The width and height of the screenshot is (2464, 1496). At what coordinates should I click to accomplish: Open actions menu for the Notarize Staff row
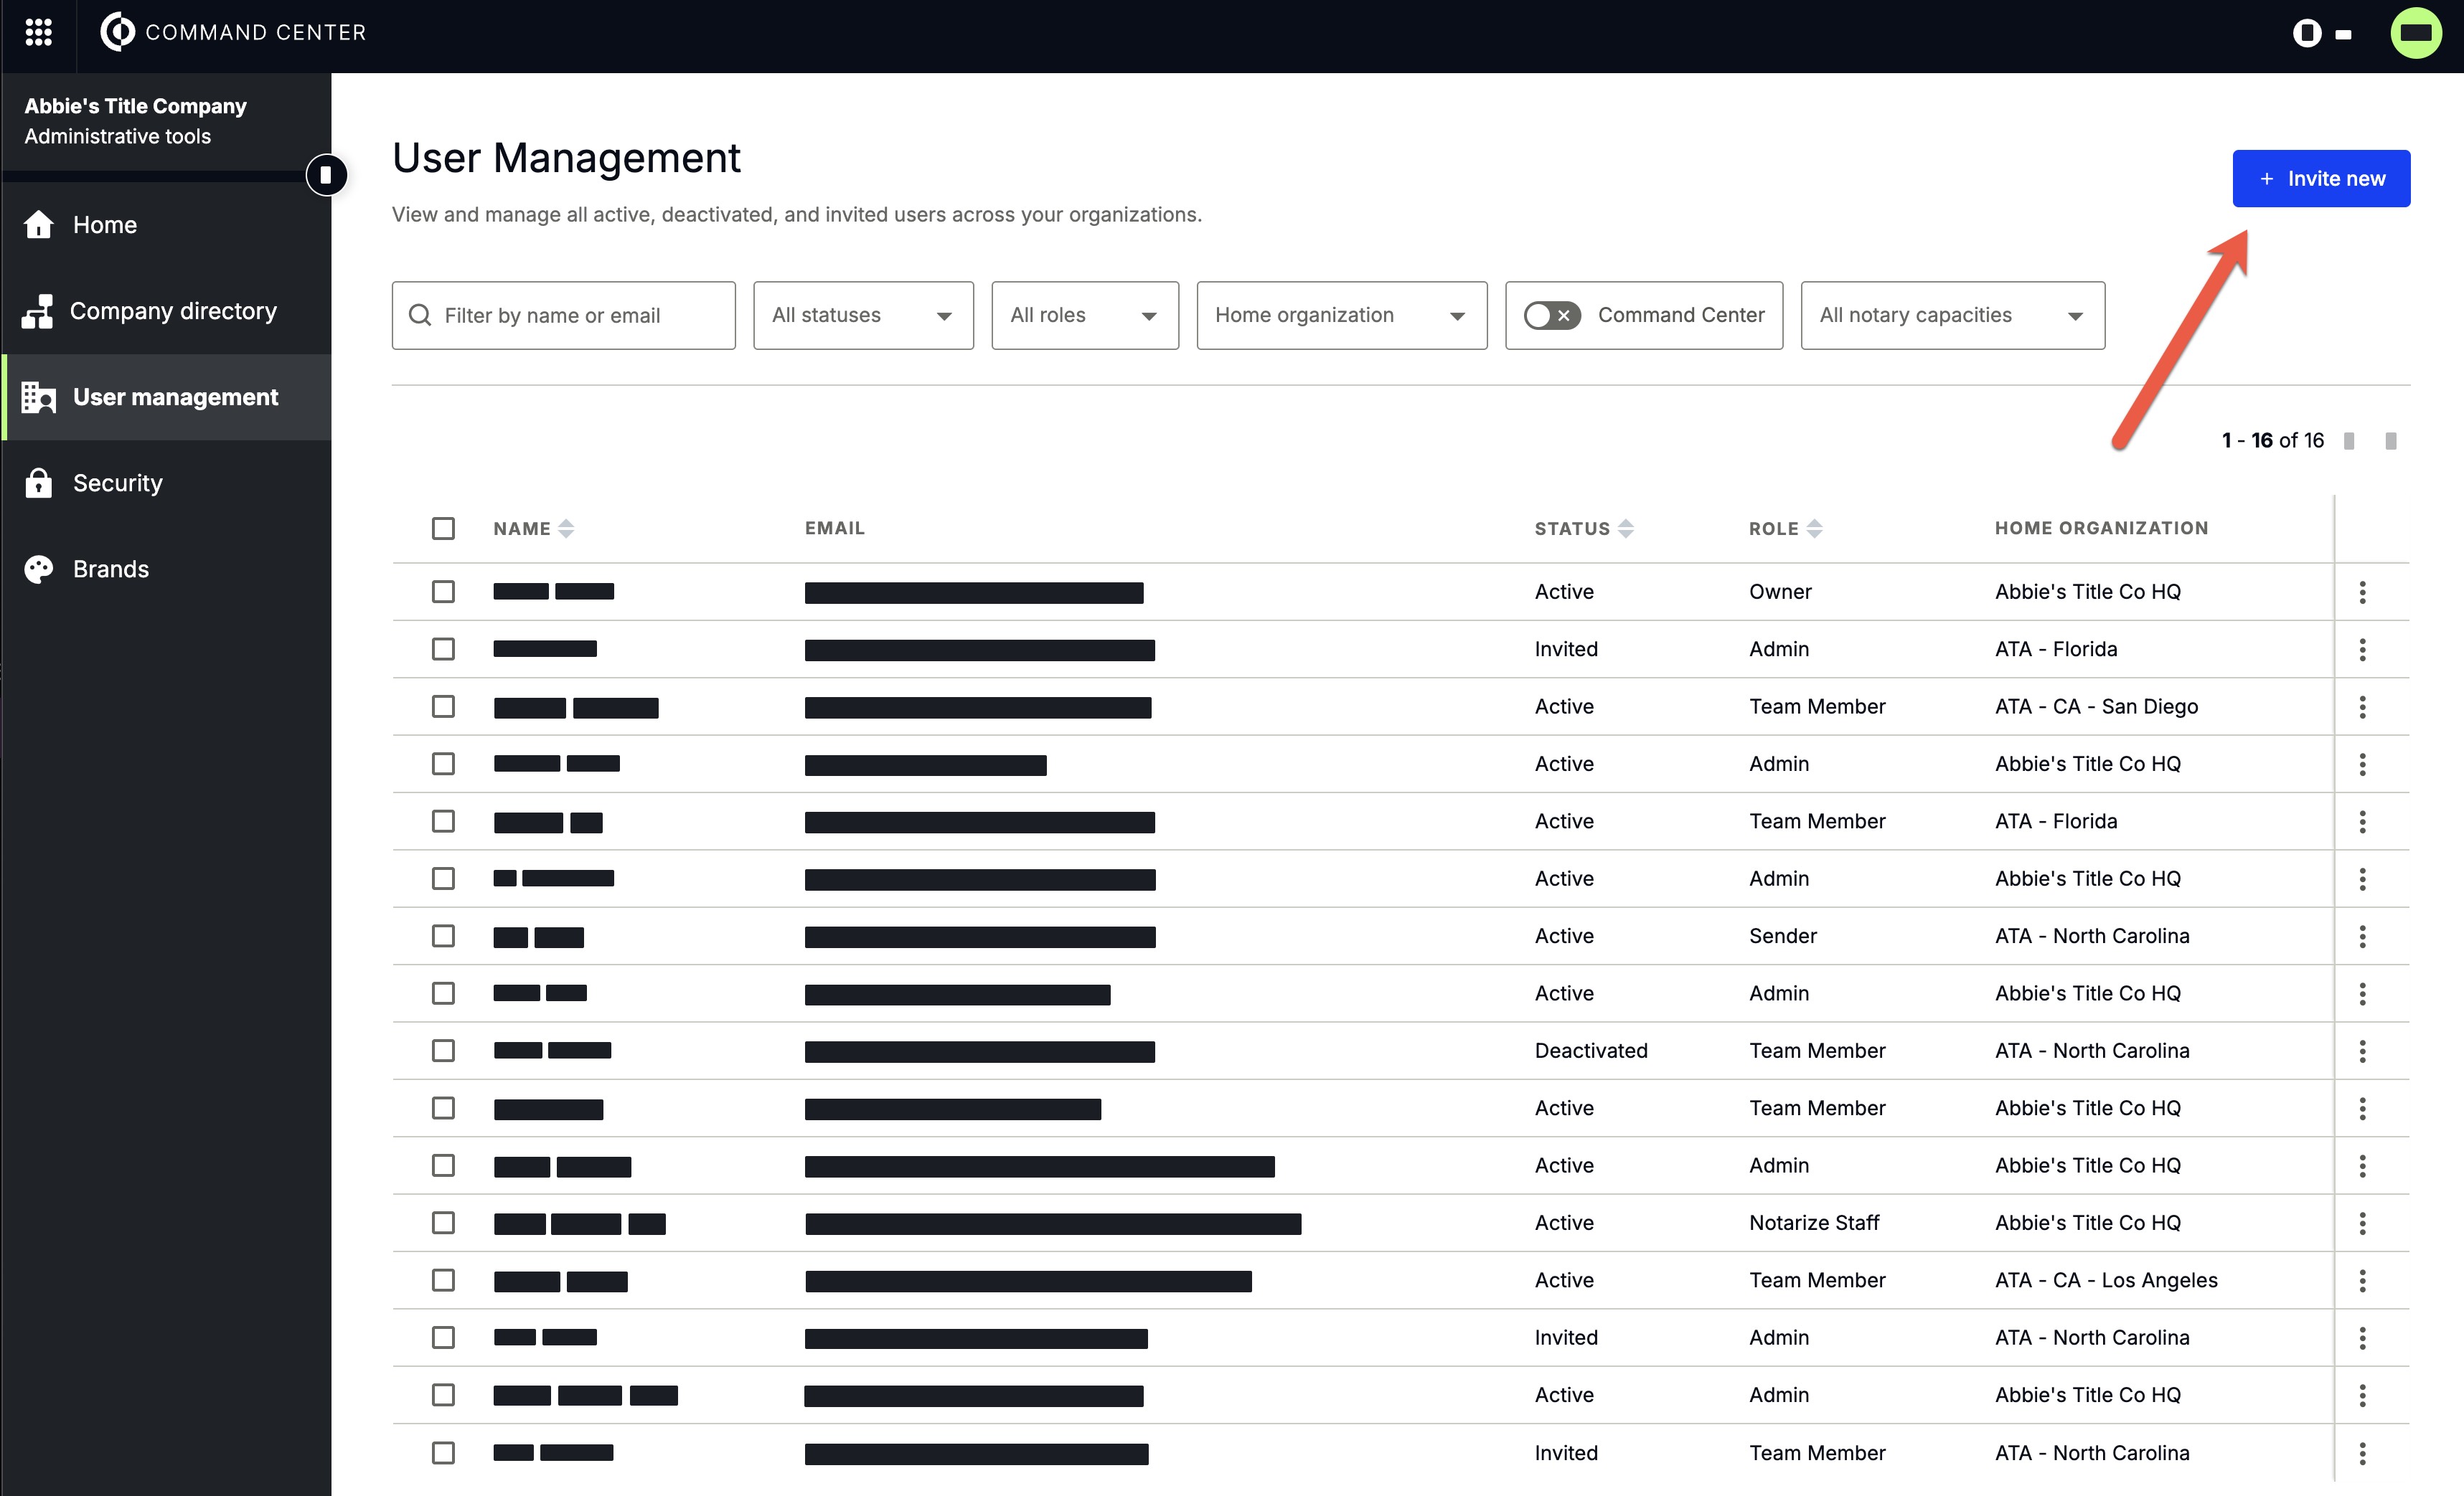(x=2362, y=1223)
